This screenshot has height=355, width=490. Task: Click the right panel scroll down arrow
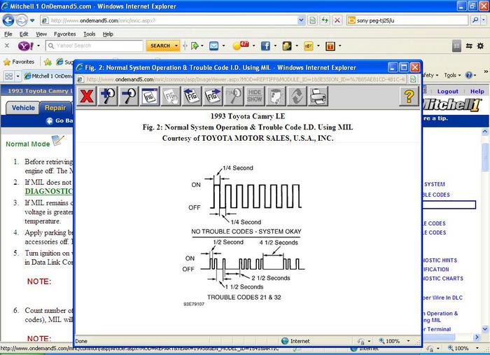pyautogui.click(x=485, y=329)
